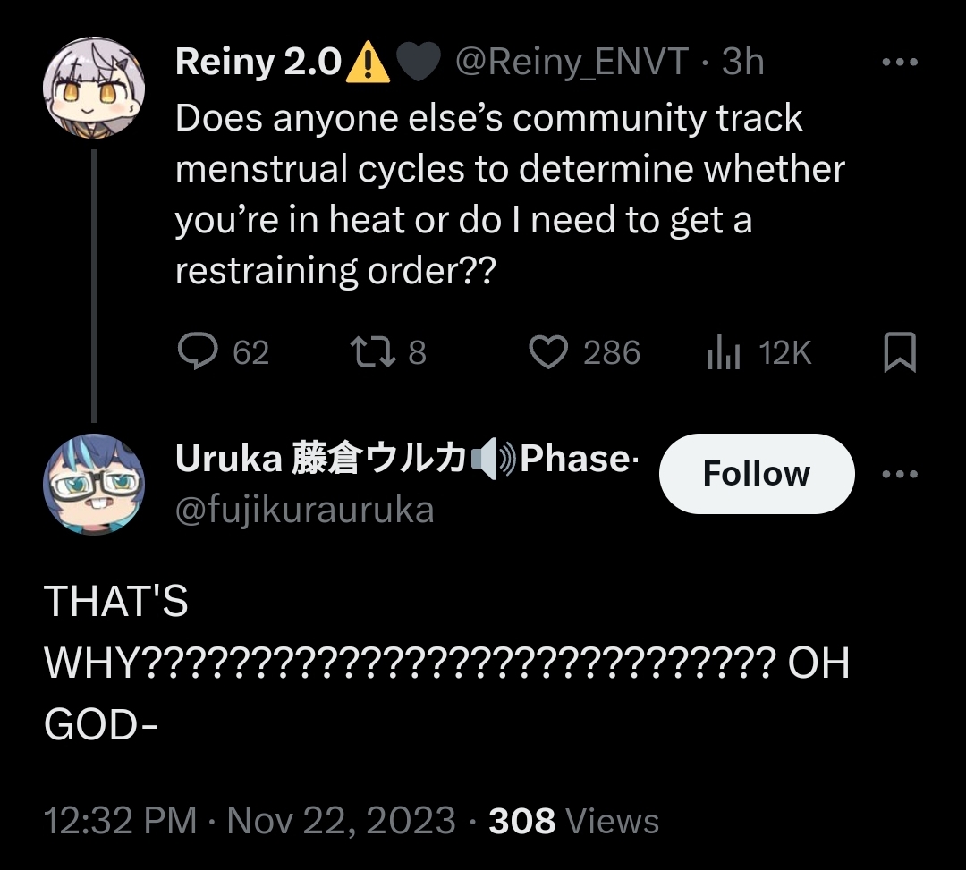Image resolution: width=966 pixels, height=870 pixels.
Task: Like Reiny's tweet with the heart
Action: pyautogui.click(x=548, y=352)
